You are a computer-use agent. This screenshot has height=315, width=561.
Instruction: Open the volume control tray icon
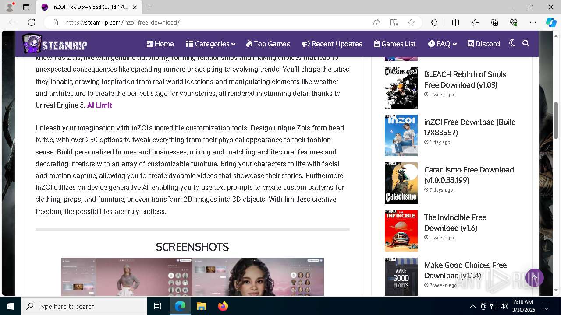pyautogui.click(x=504, y=306)
